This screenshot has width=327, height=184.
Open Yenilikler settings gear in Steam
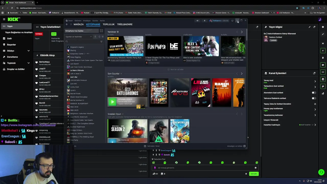pyautogui.click(x=118, y=32)
